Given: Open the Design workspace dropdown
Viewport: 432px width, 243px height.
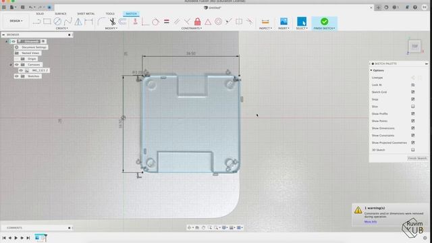Looking at the screenshot, I should point(16,21).
